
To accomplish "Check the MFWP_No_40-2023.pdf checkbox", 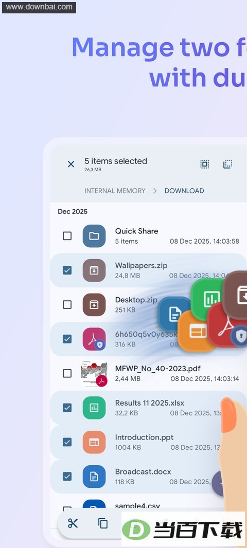I will [67, 373].
